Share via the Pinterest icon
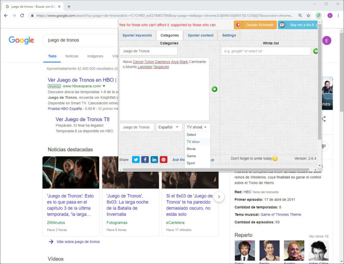This screenshot has width=344, height=264. 163,159
